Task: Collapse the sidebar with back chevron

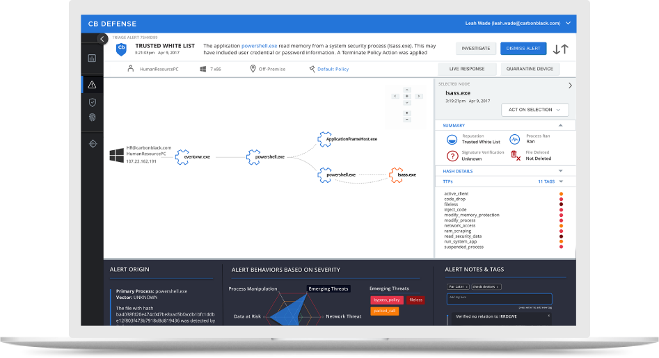Action: point(102,39)
